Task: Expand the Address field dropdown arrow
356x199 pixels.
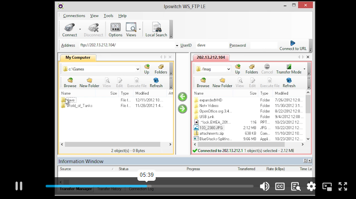Action: click(x=177, y=46)
